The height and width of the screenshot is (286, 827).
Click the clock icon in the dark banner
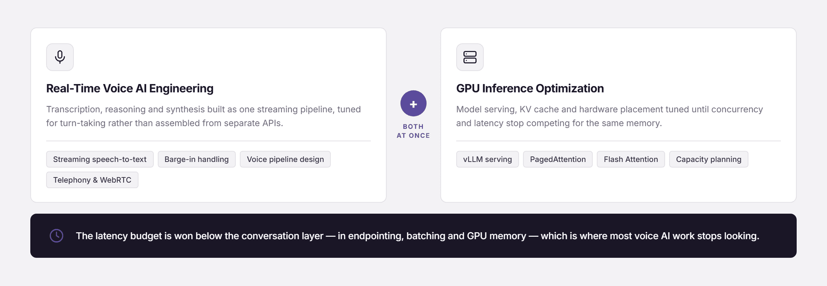point(57,236)
